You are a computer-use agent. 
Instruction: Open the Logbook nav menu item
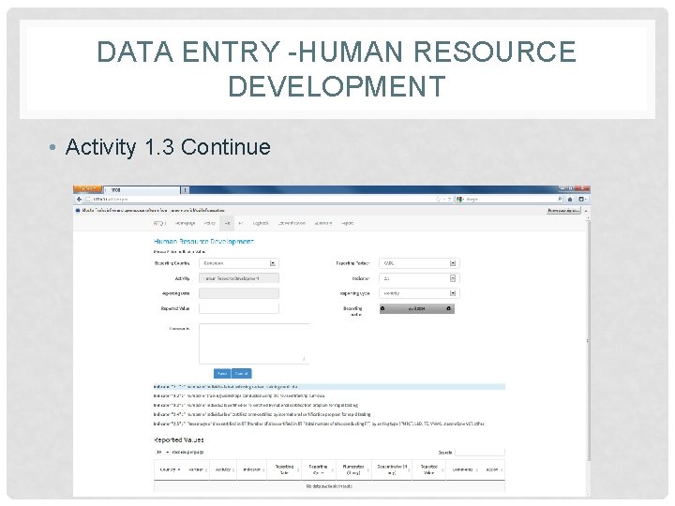tap(261, 223)
